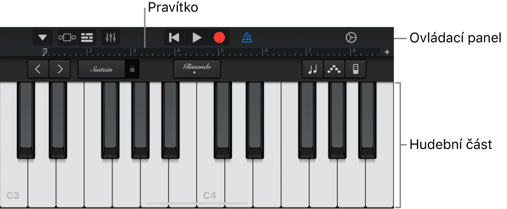507x209 pixels.
Task: Start playback with the Play button
Action: pyautogui.click(x=196, y=38)
